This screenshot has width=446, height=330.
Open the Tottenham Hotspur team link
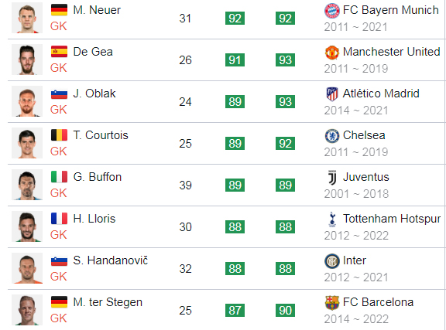click(x=391, y=219)
